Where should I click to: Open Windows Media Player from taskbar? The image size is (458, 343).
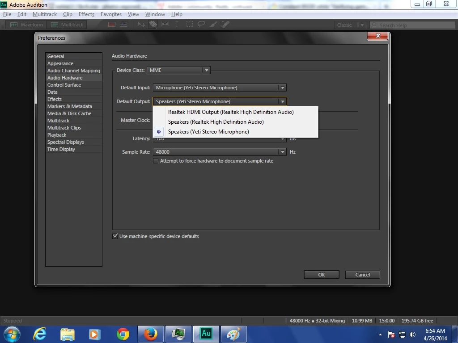tap(95, 334)
